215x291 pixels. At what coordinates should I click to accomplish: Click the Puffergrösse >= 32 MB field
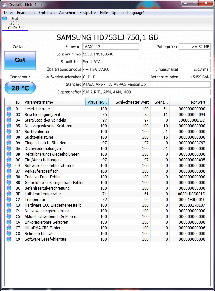[x=195, y=47]
